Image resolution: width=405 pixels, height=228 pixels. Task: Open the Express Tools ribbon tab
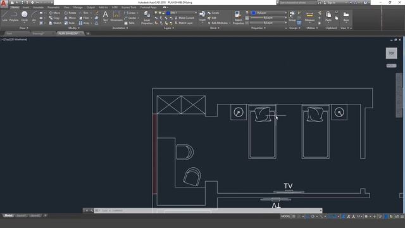(128, 7)
